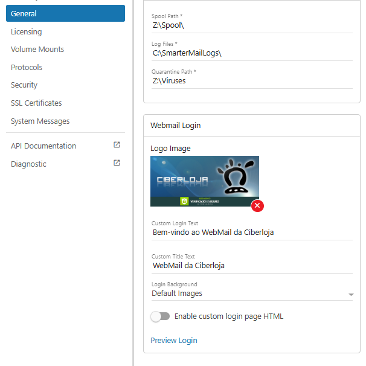Go to Volume Mounts section
This screenshot has width=366, height=366.
37,50
